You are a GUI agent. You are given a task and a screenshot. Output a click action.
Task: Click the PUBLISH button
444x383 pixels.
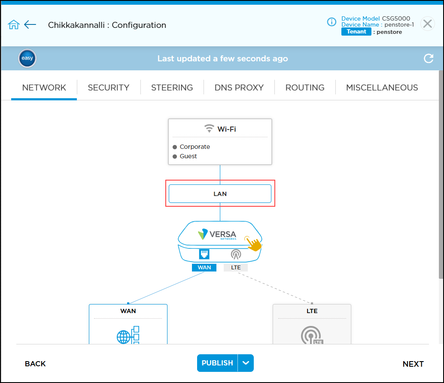click(x=217, y=363)
